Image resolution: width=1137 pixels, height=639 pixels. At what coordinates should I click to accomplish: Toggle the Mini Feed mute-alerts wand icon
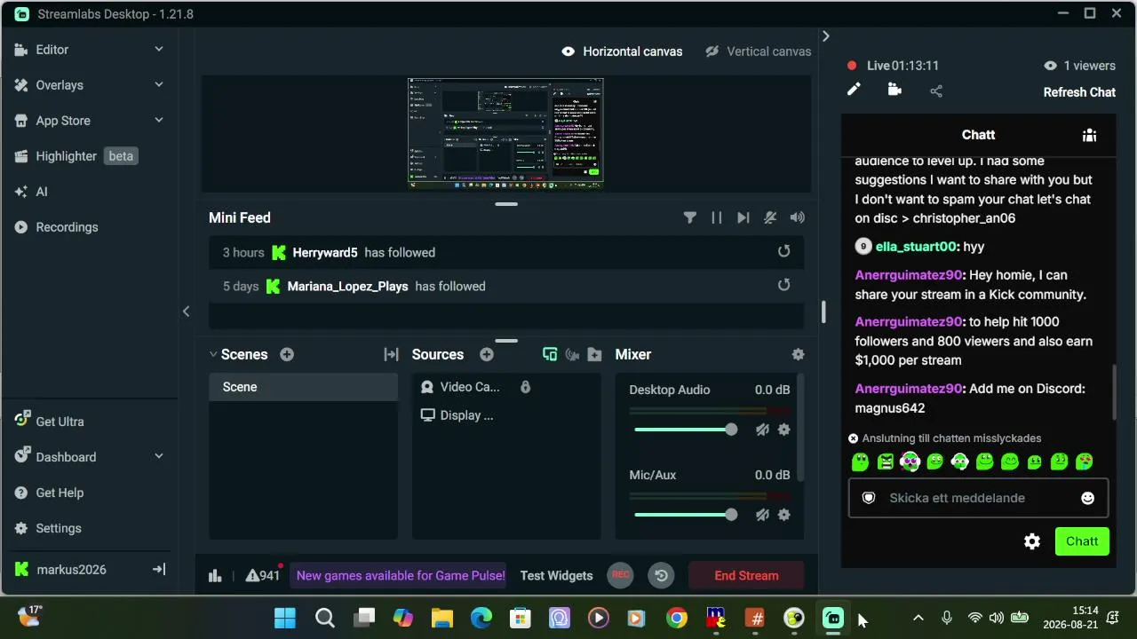tap(770, 217)
